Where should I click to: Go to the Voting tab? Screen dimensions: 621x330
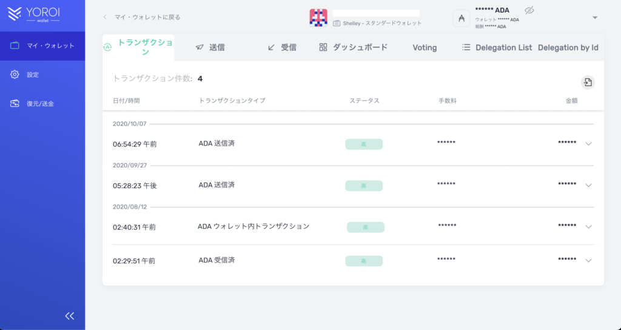pos(425,47)
